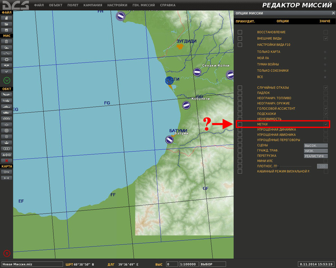Select the trigger zone crossed-circle tool
Viewport: 336px width, 268px height.
6,137
